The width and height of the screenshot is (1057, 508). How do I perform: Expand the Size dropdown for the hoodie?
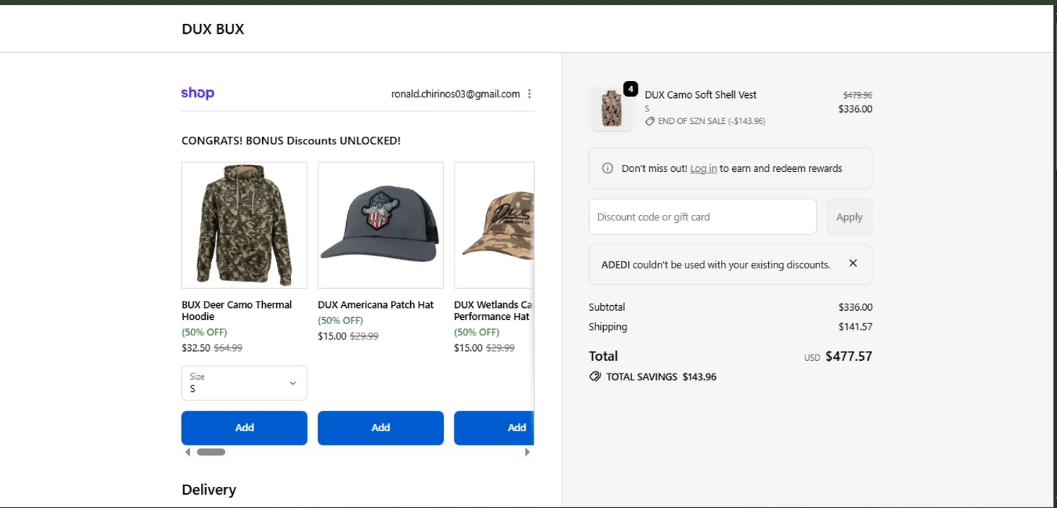click(x=245, y=383)
